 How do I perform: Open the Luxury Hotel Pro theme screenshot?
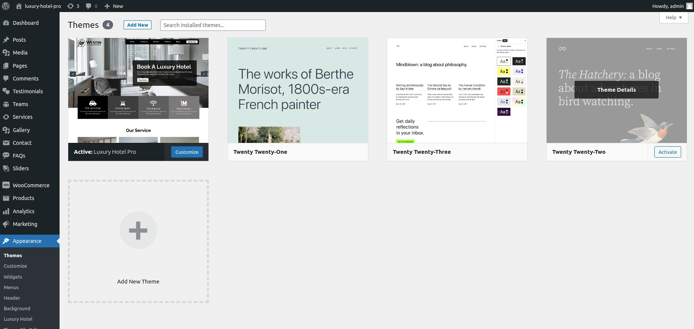[x=138, y=90]
